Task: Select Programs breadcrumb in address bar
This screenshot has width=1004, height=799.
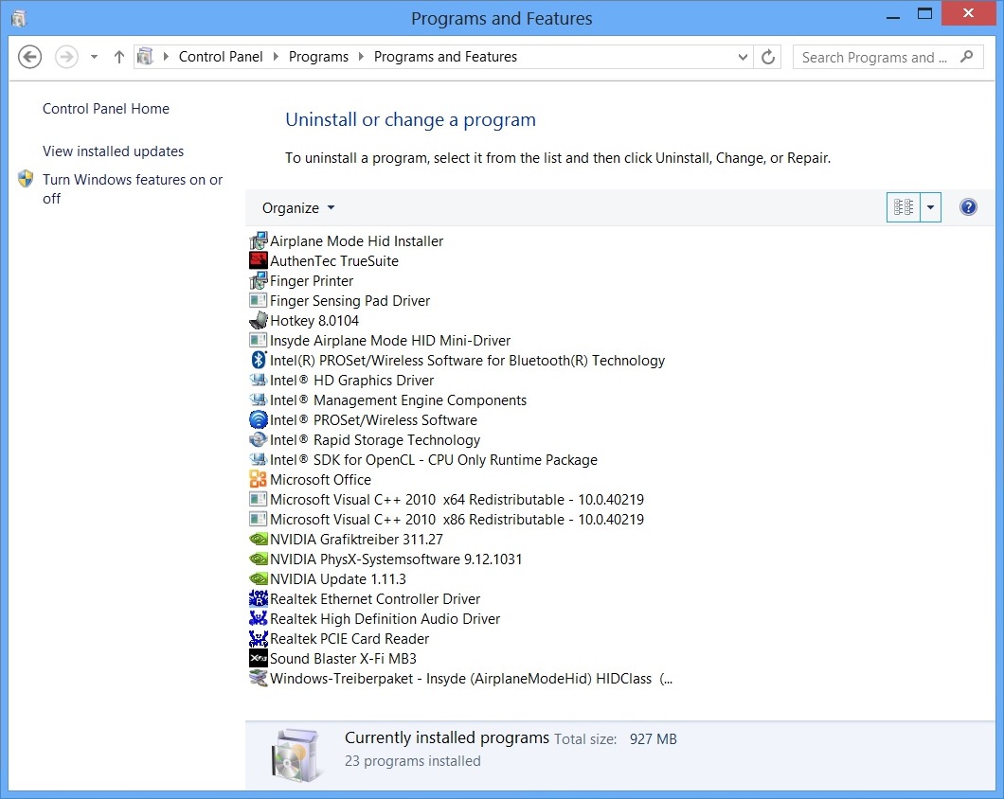Action: tap(318, 57)
